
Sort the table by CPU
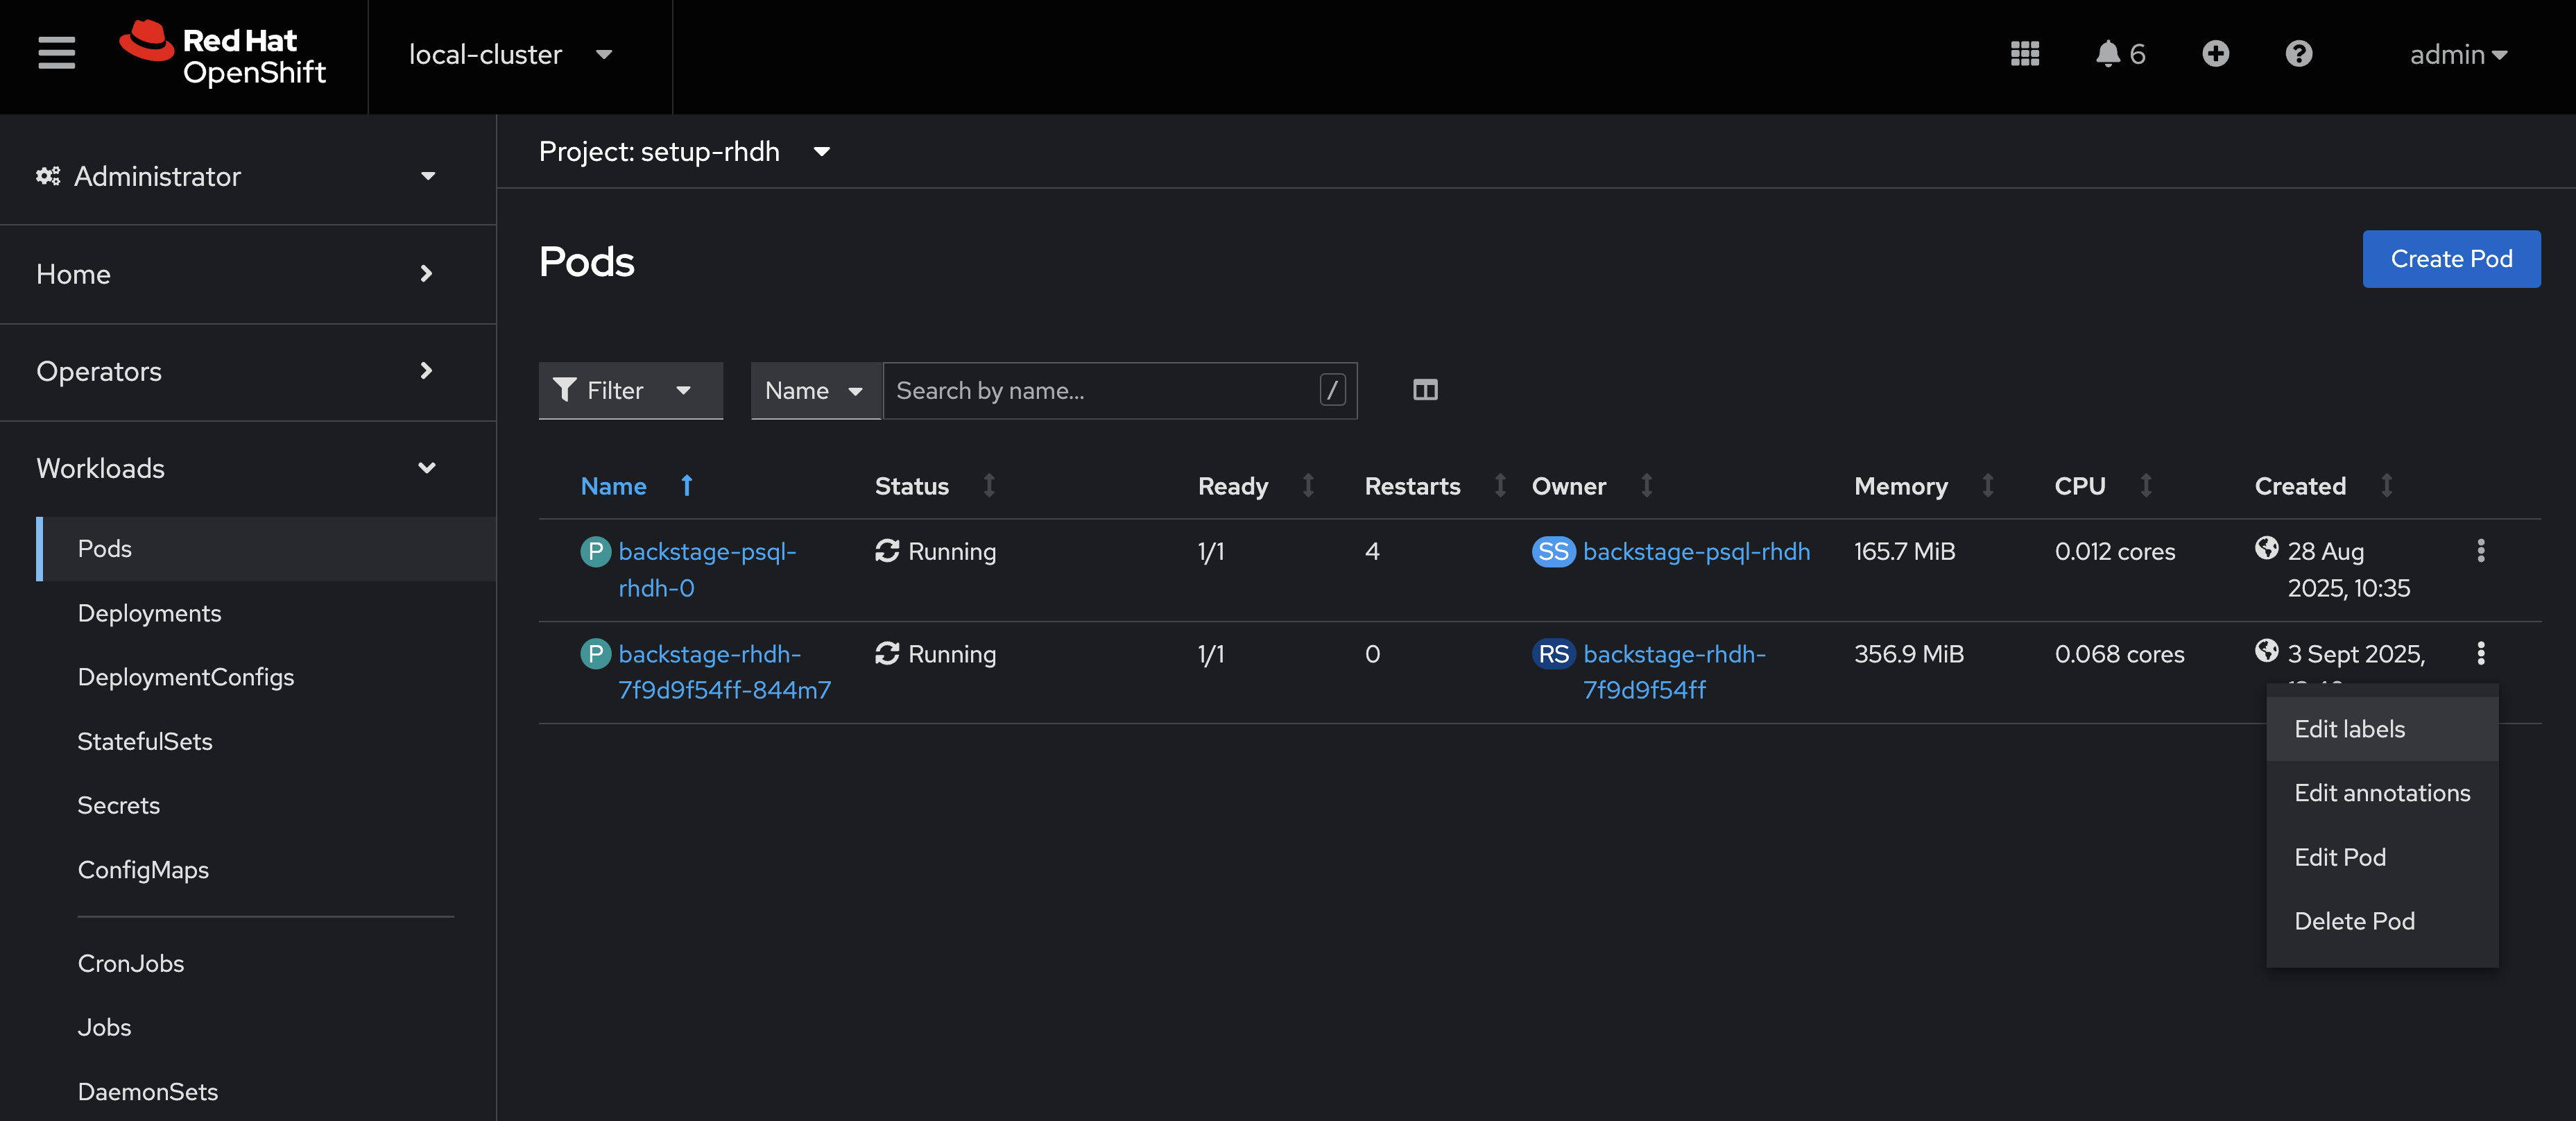pos(2145,486)
